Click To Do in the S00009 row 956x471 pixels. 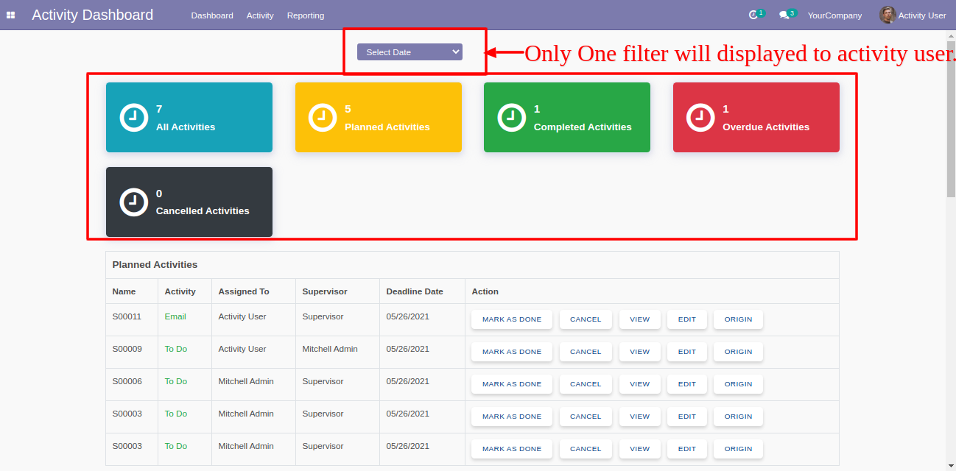pyautogui.click(x=176, y=349)
